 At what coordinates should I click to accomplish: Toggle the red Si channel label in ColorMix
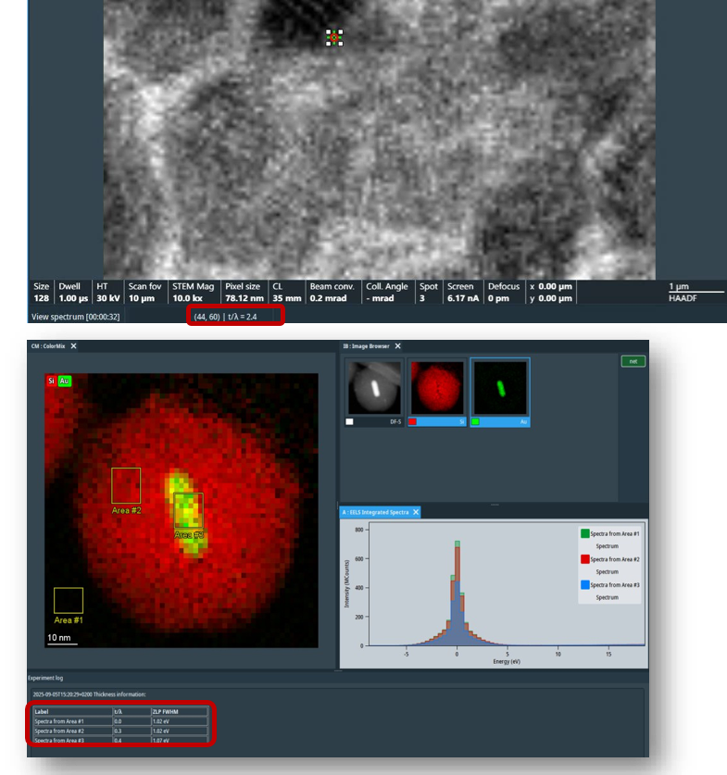click(x=51, y=381)
